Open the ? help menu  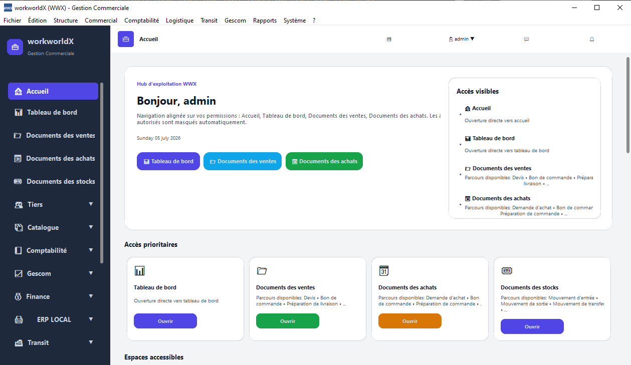(314, 21)
